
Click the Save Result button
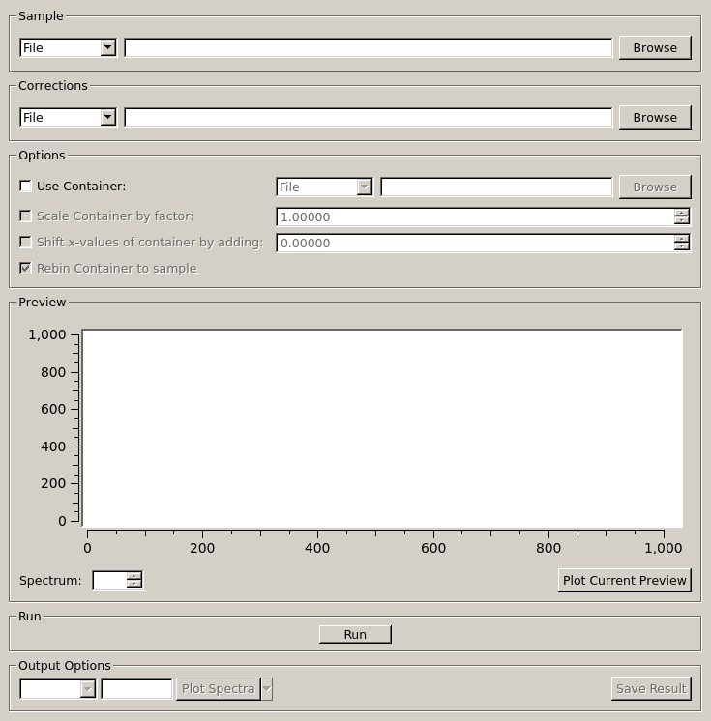pyautogui.click(x=651, y=688)
